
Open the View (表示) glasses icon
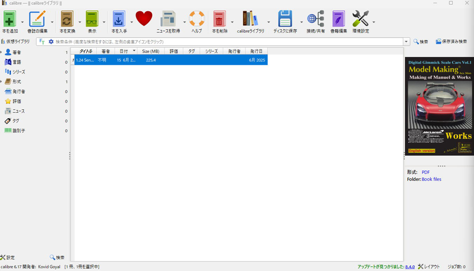point(92,19)
